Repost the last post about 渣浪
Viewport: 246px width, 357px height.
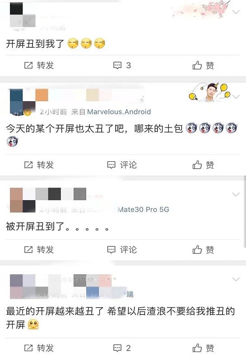(39, 348)
